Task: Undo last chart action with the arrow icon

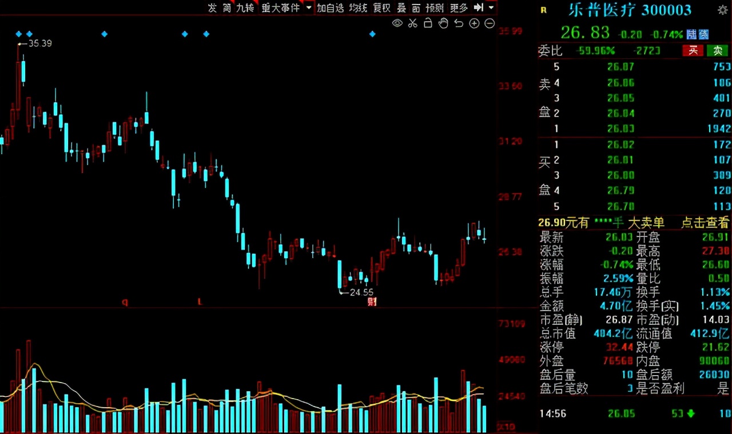Action: [459, 23]
